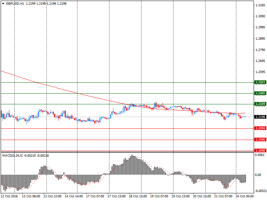The height and width of the screenshot is (200, 267).
Task: Click the MACD(9,34,5) indicator label
Action: pos(12,155)
